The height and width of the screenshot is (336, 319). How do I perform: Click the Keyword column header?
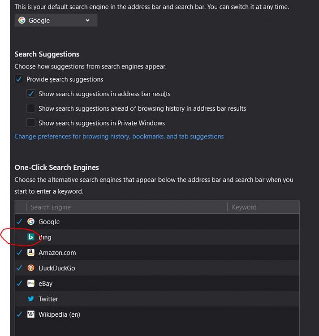263,207
